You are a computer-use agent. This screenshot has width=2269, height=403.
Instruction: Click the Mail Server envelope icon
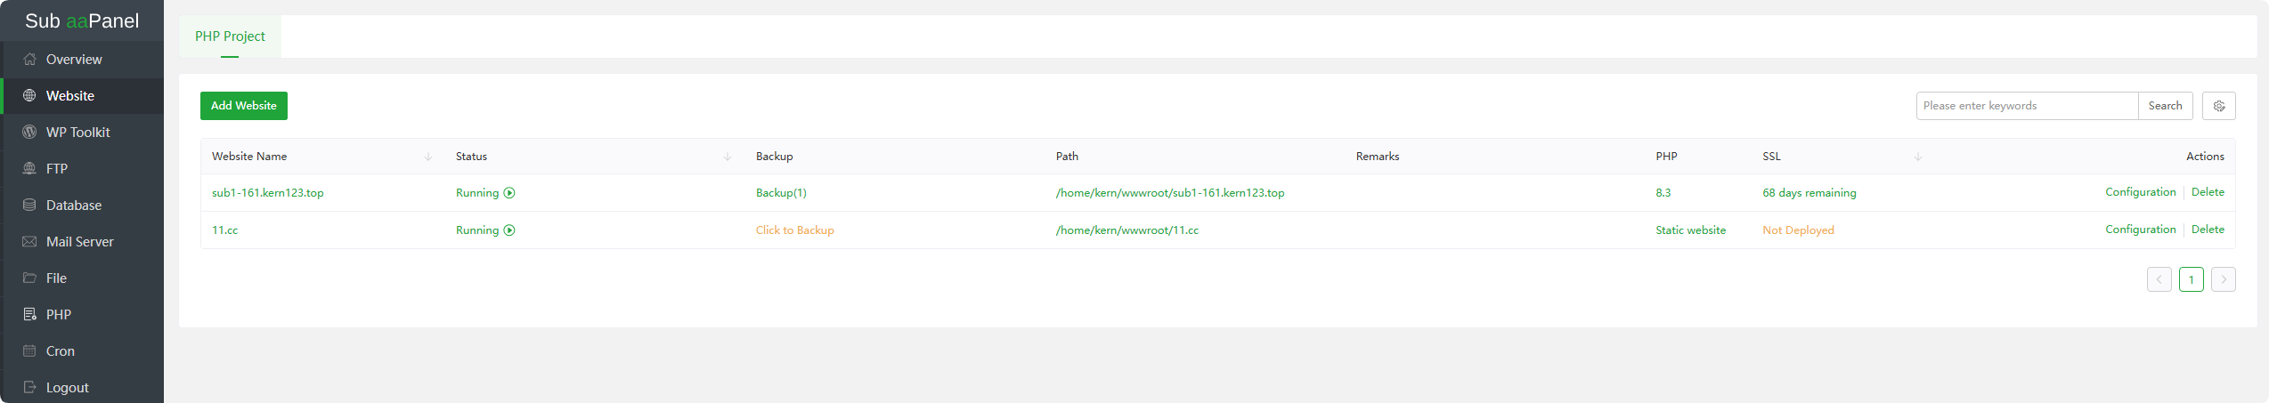click(x=29, y=242)
